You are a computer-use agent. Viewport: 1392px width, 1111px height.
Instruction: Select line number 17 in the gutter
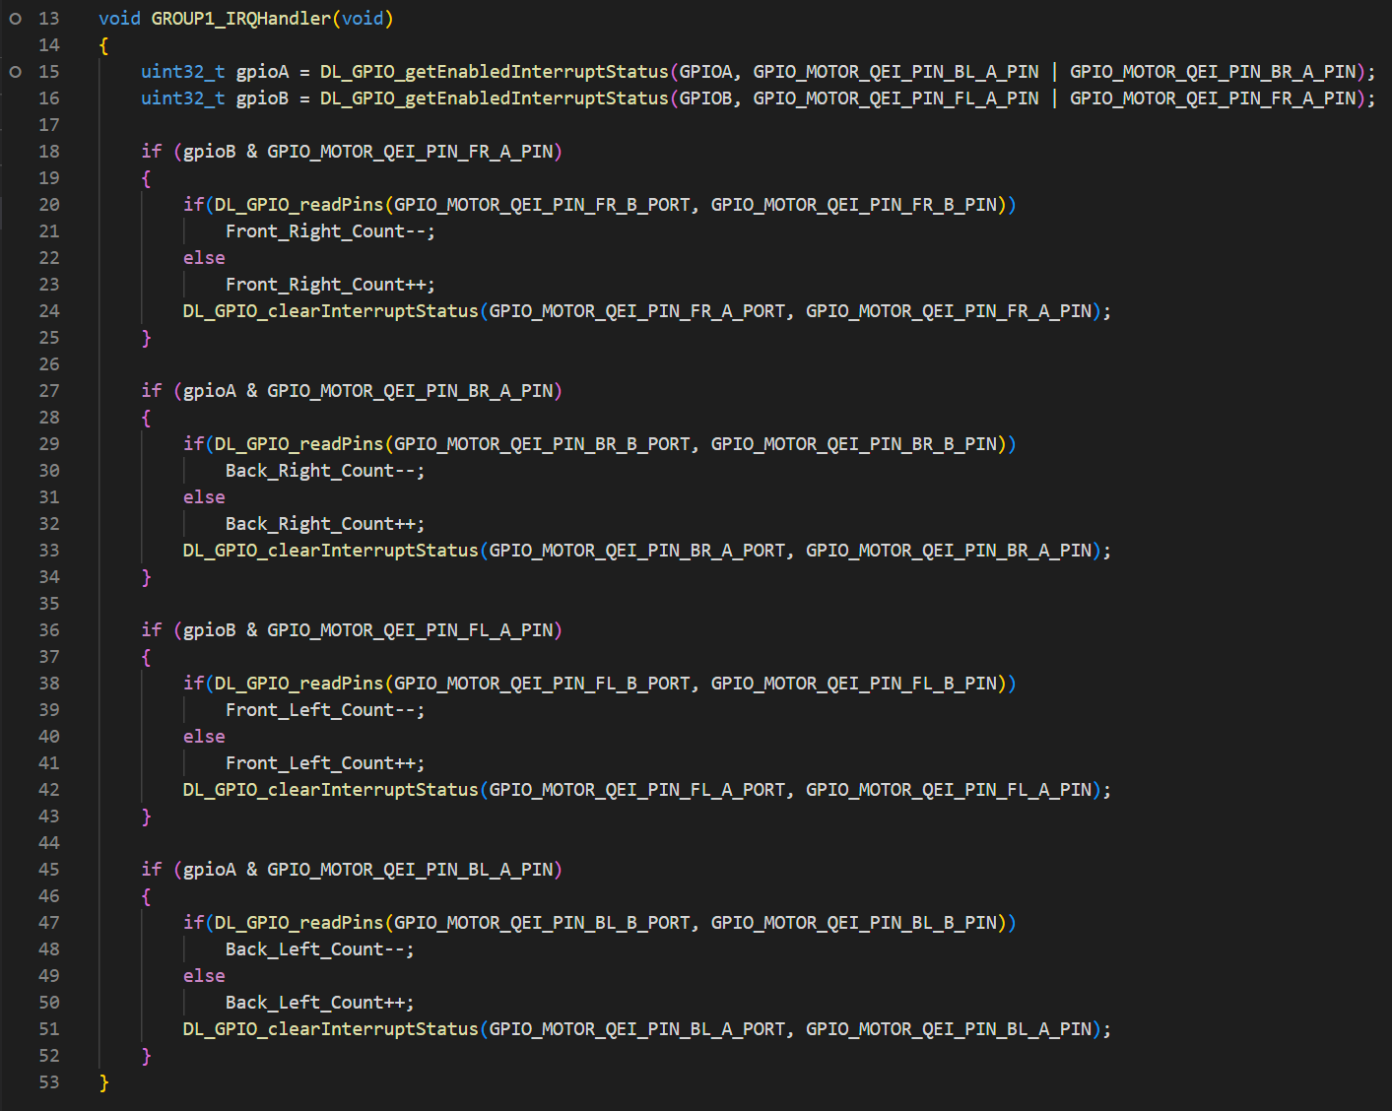click(49, 125)
